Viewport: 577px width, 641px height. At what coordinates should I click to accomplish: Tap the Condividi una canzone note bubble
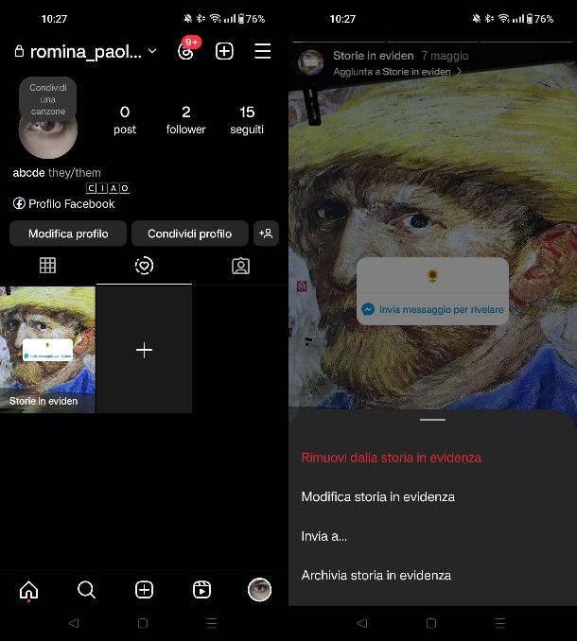tap(48, 99)
